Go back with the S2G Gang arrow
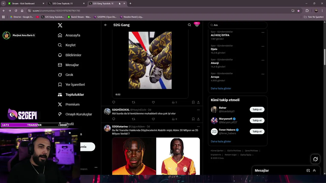Screen dimensions: 326x183 [106, 25]
